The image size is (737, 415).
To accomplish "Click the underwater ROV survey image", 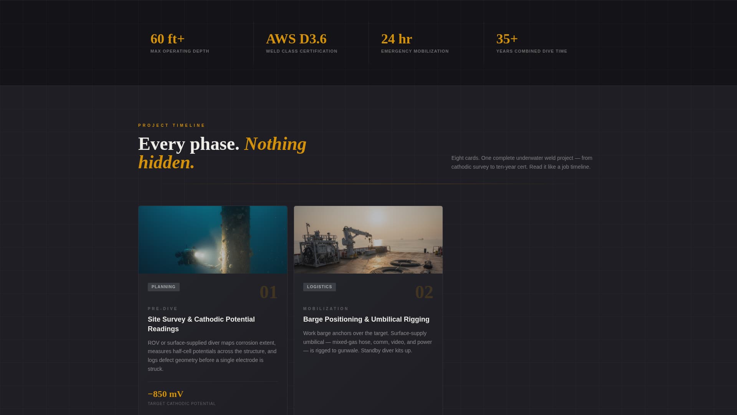I will (213, 240).
